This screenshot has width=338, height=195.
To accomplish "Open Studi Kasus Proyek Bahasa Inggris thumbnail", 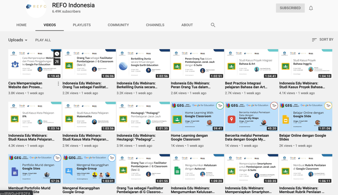I will [306, 64].
